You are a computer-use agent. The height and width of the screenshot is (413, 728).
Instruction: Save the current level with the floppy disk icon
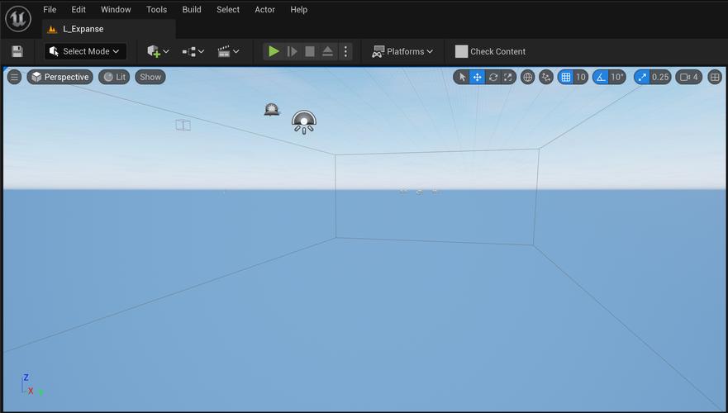coord(17,51)
